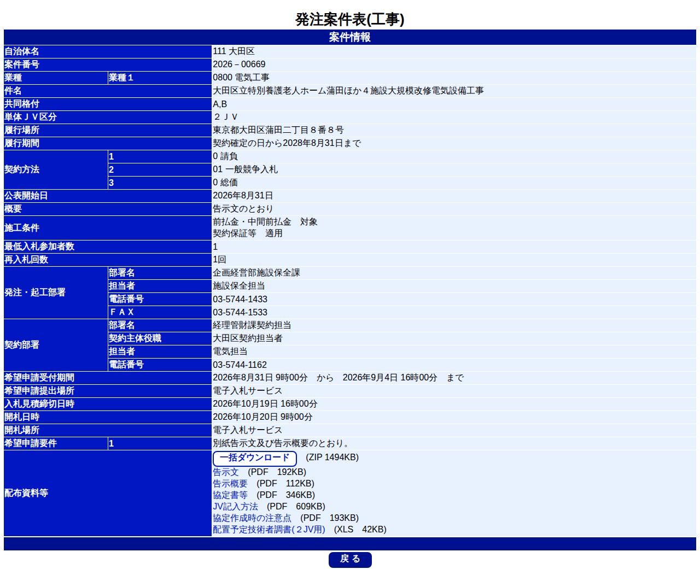Viewport: 700px width, 569px height.
Task: Click the 契約方法 label
Action: [22, 169]
